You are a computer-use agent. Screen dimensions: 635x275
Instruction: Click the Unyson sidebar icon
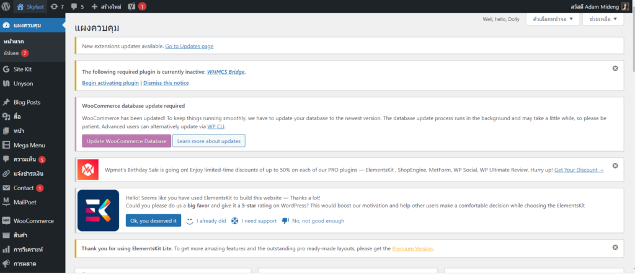(6, 84)
